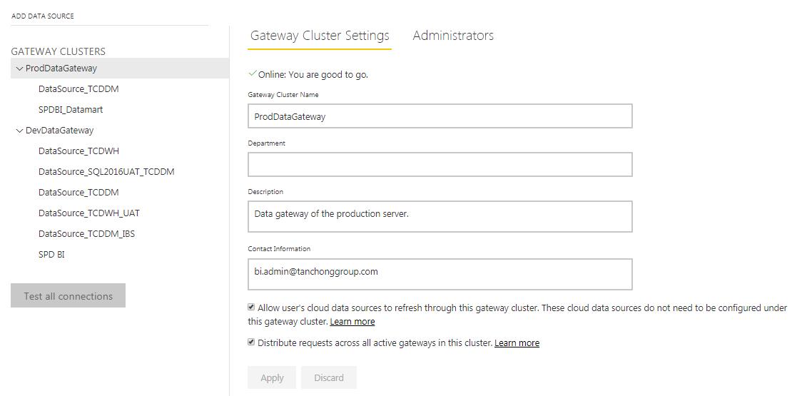This screenshot has height=396, width=792.
Task: Focus the empty Department field
Action: [440, 165]
